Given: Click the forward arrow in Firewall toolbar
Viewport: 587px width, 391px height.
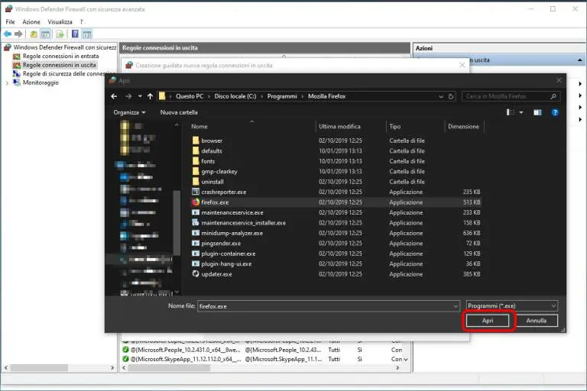Looking at the screenshot, I should (18, 34).
